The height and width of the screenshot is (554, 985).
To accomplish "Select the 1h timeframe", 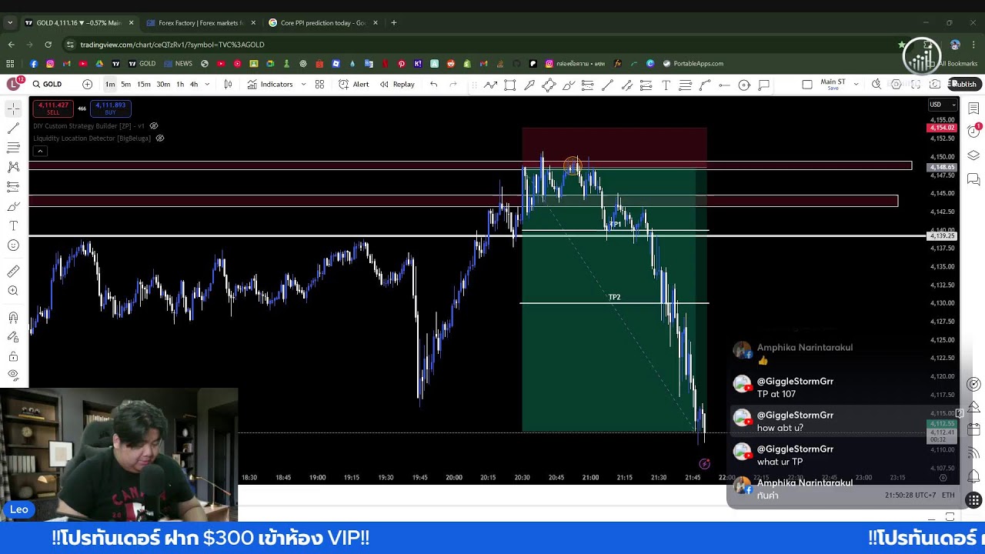I will click(x=180, y=84).
